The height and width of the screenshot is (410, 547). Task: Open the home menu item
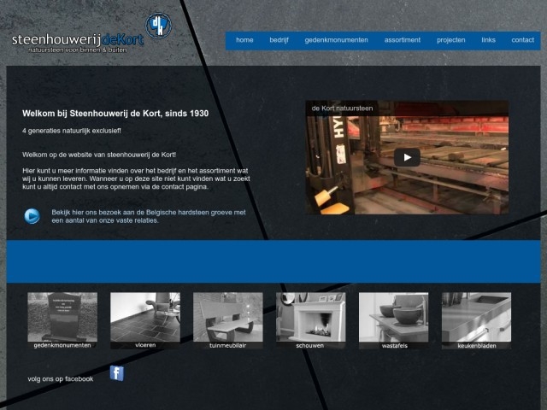(244, 40)
